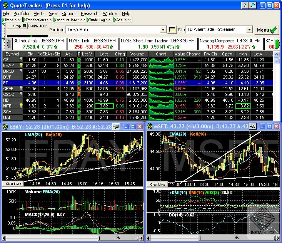Click the alert bulb icon on CSCO row
The image size is (282, 243).
click(21, 94)
